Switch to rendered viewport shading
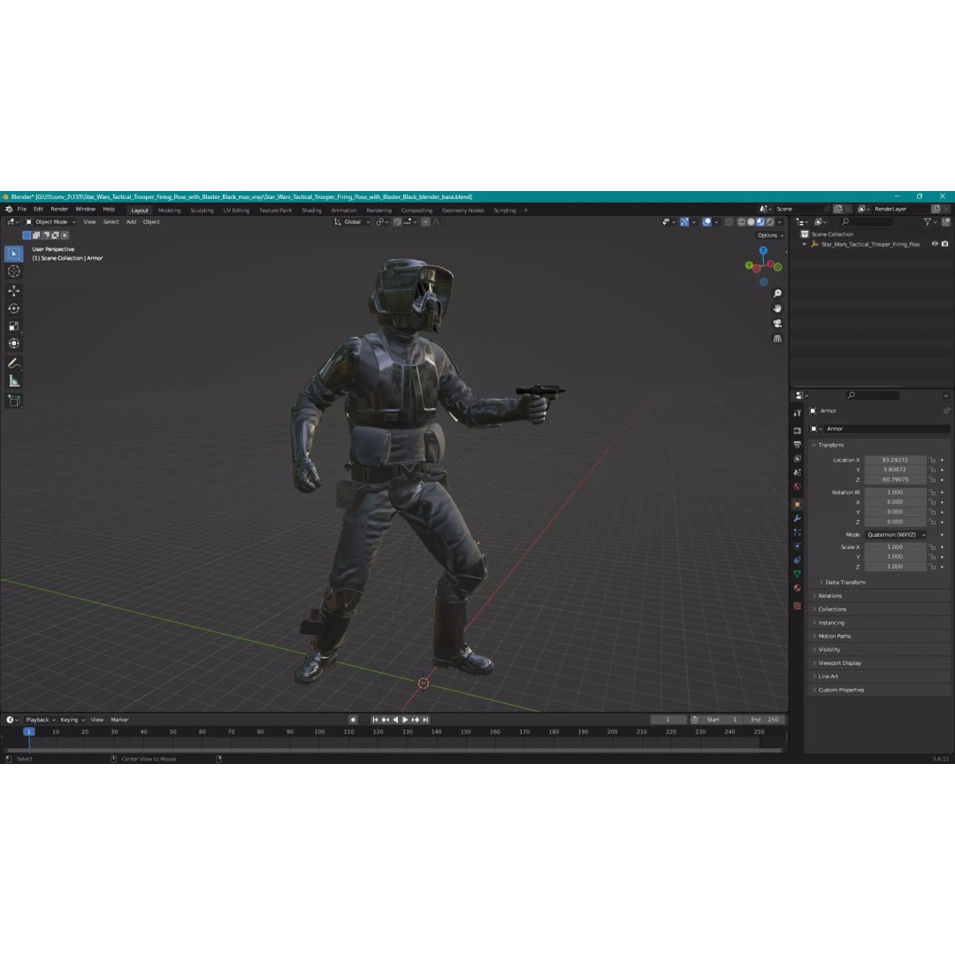This screenshot has width=955, height=955. click(770, 222)
